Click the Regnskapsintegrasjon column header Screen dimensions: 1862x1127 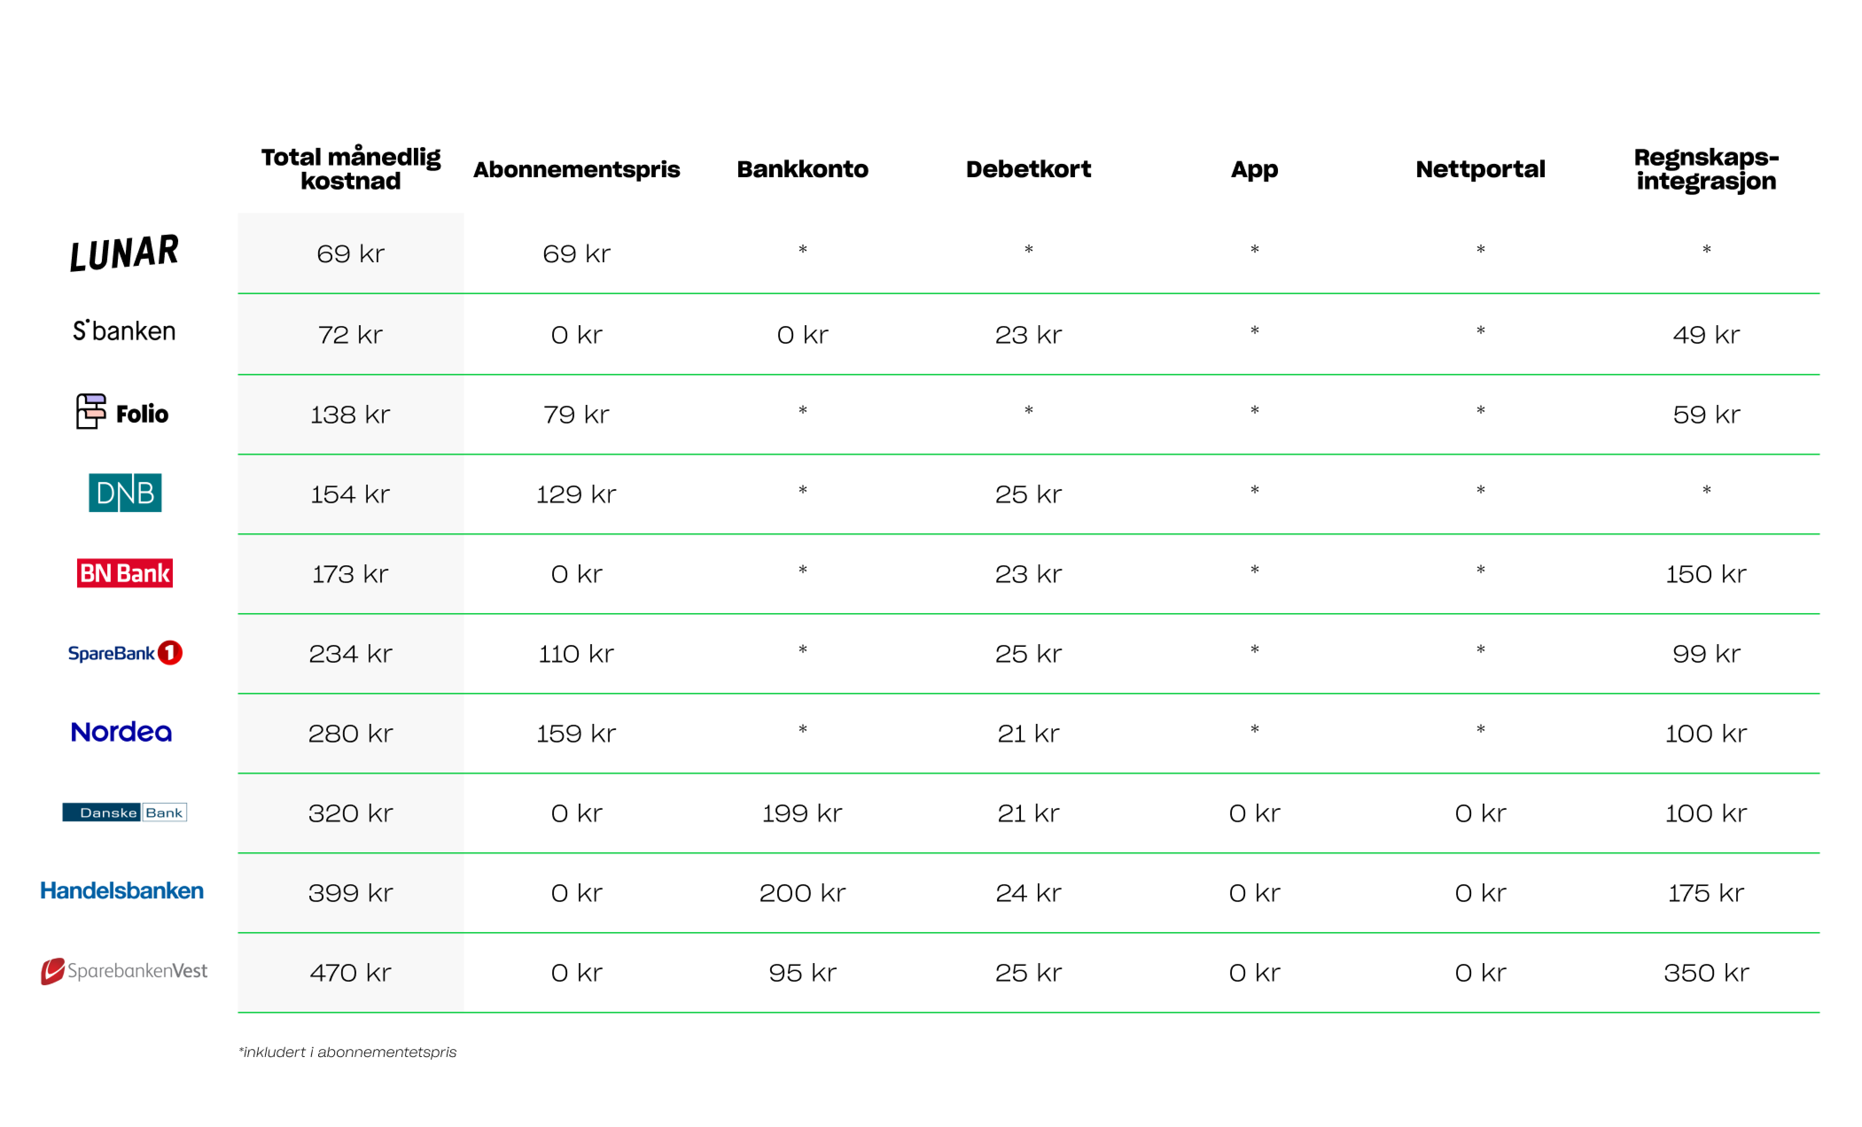click(1706, 168)
